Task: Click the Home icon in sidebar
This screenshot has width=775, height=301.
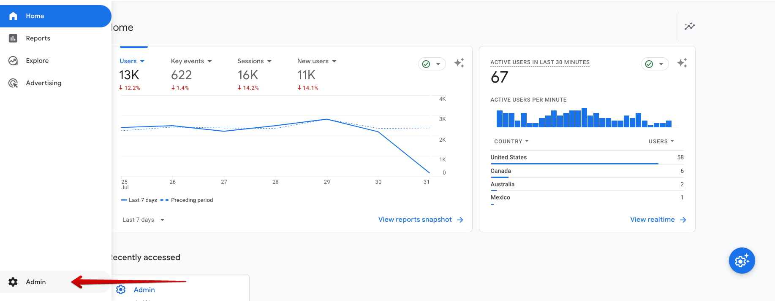Action: coord(13,16)
